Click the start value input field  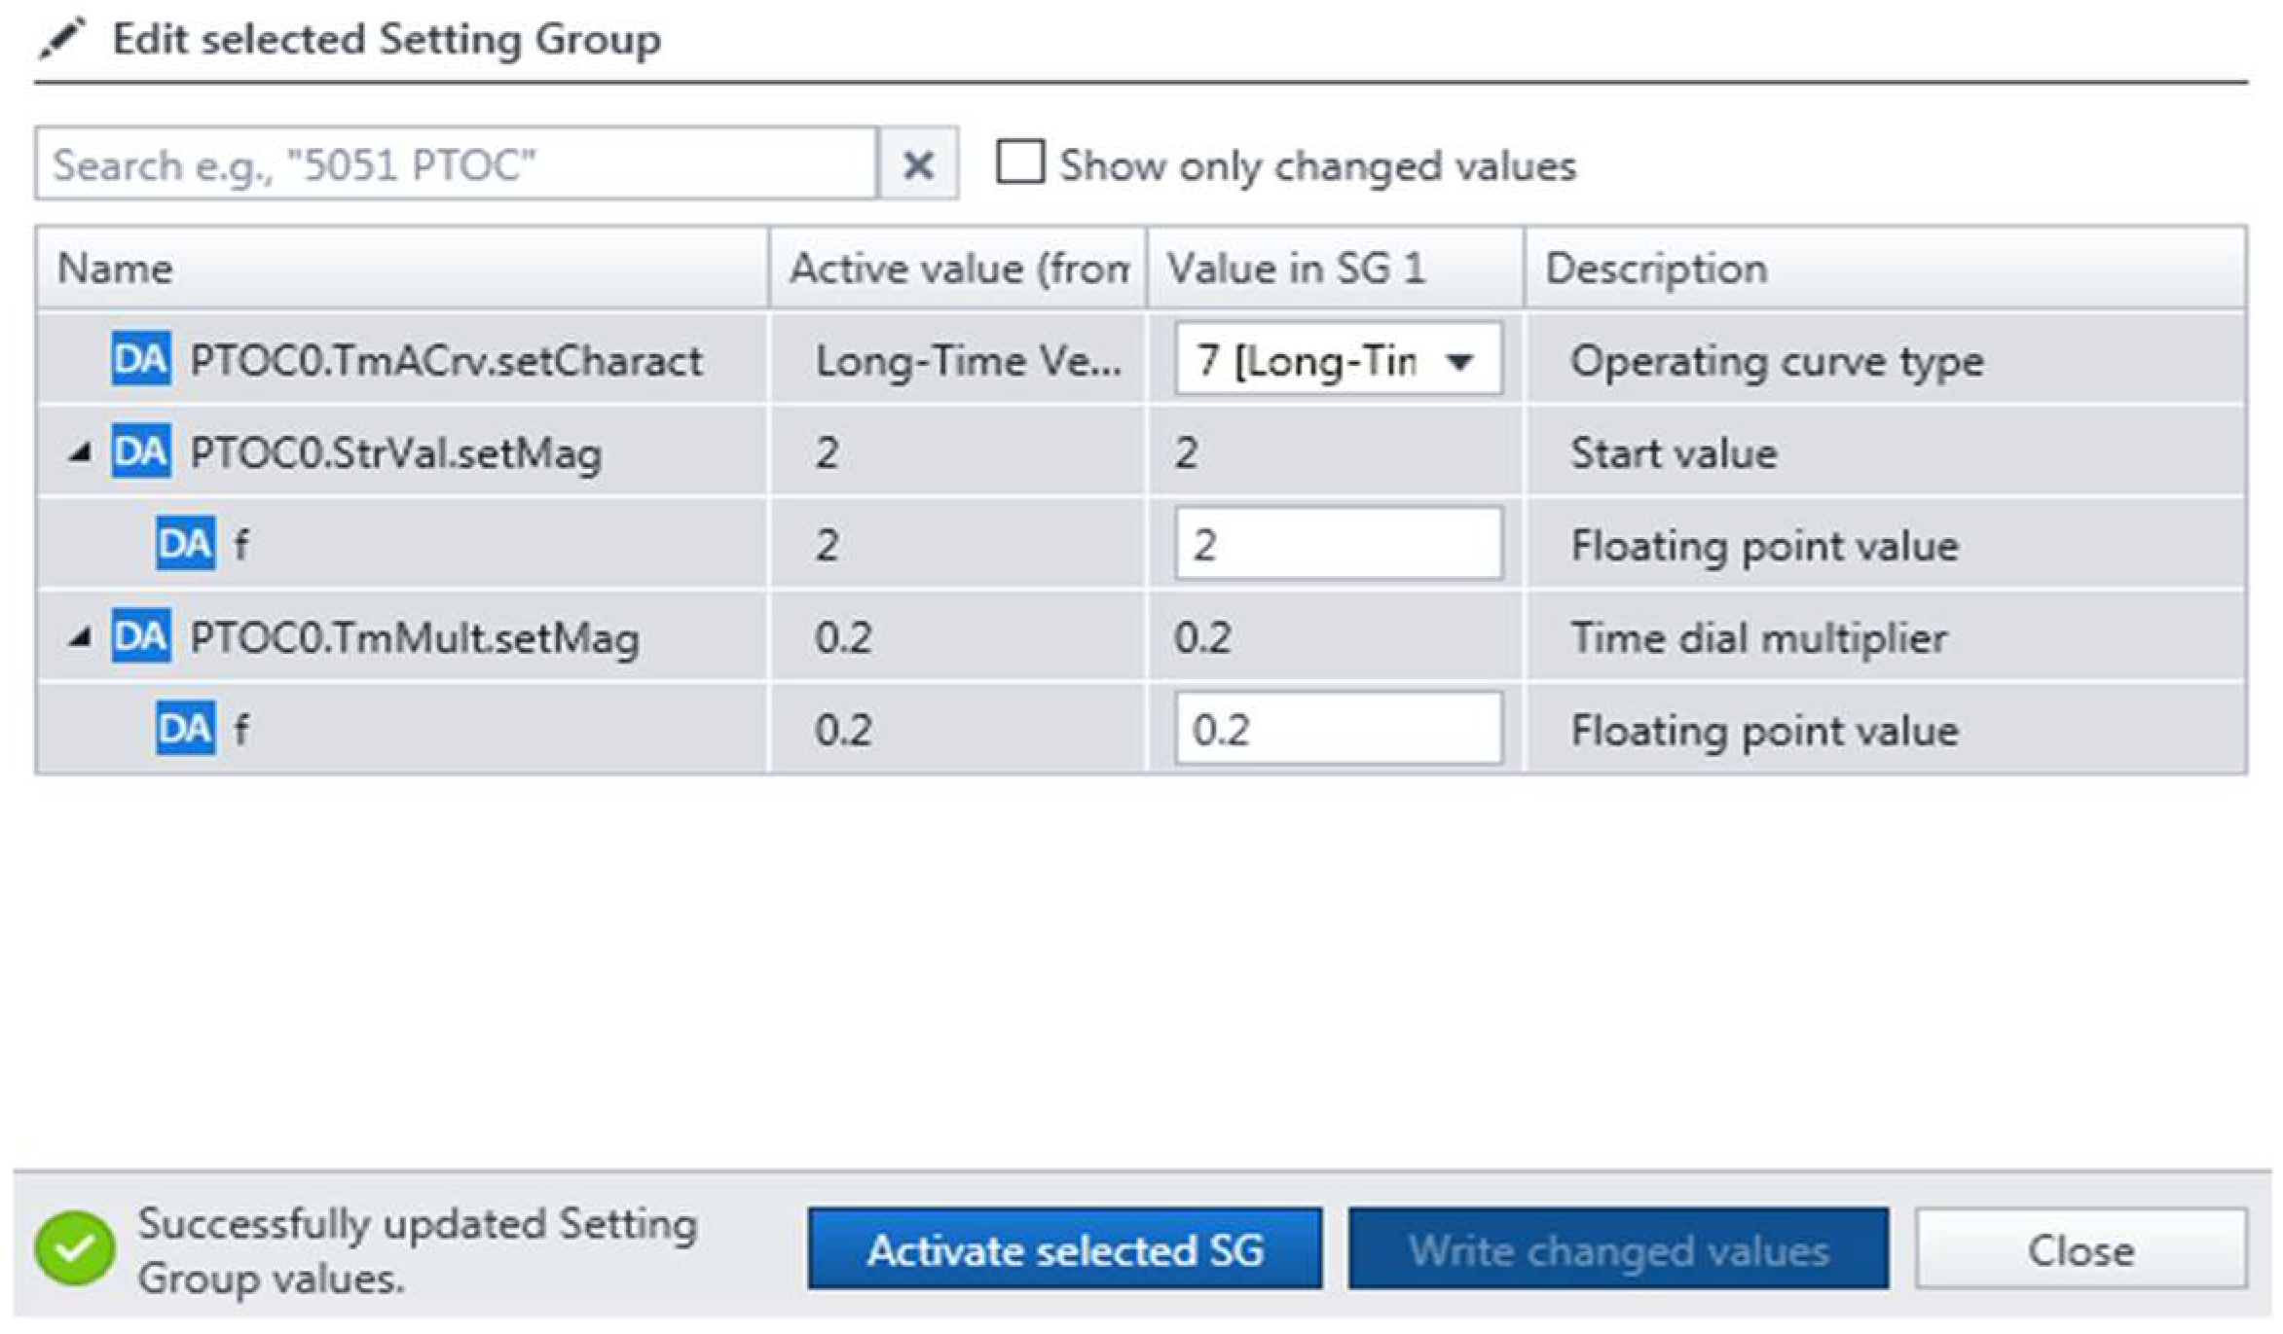[1337, 544]
